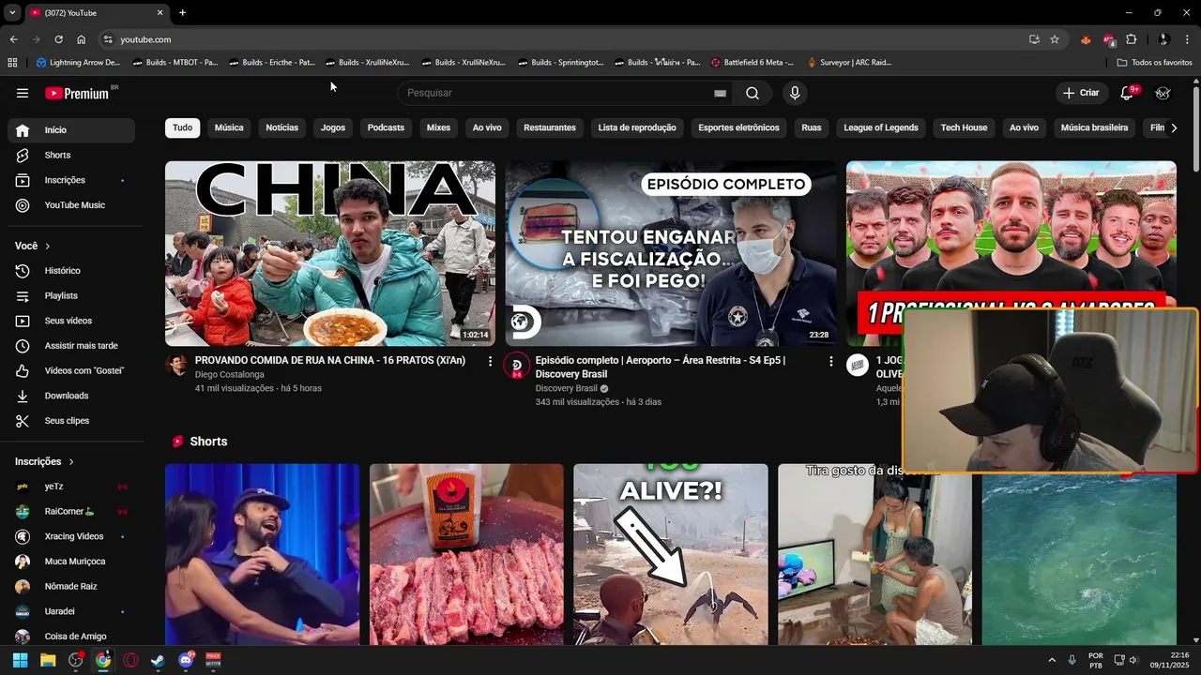Play the Aeroporto Área Restrita episode thumbnail
The width and height of the screenshot is (1201, 675).
coord(671,253)
